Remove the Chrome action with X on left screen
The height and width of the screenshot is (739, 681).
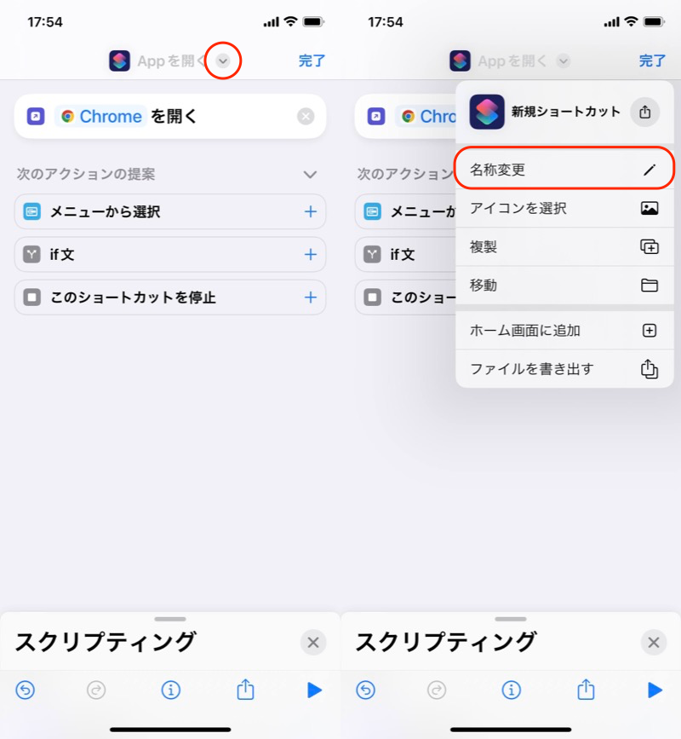(x=306, y=117)
